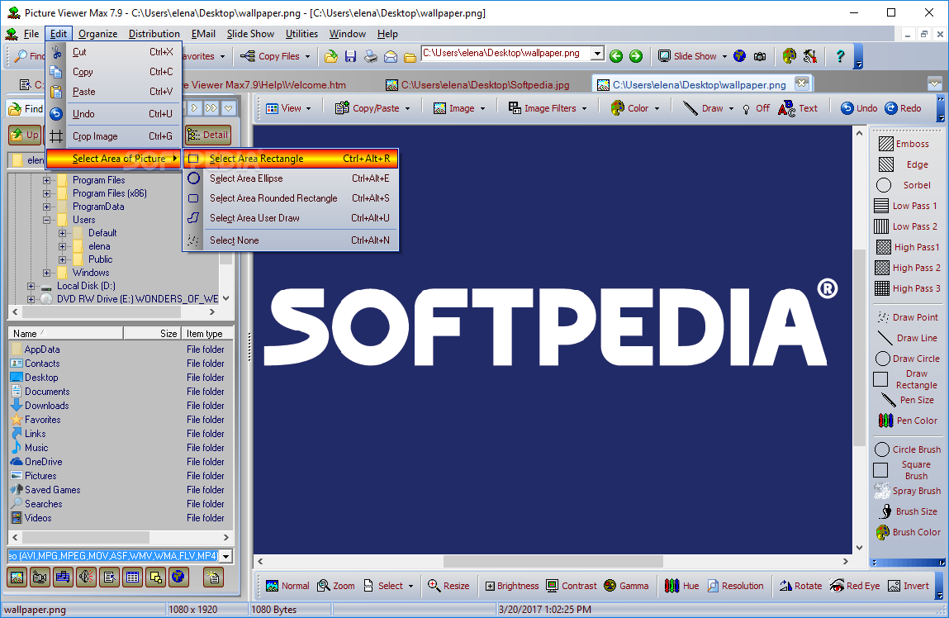Choose Select Area Rounded Rectangle

point(291,198)
